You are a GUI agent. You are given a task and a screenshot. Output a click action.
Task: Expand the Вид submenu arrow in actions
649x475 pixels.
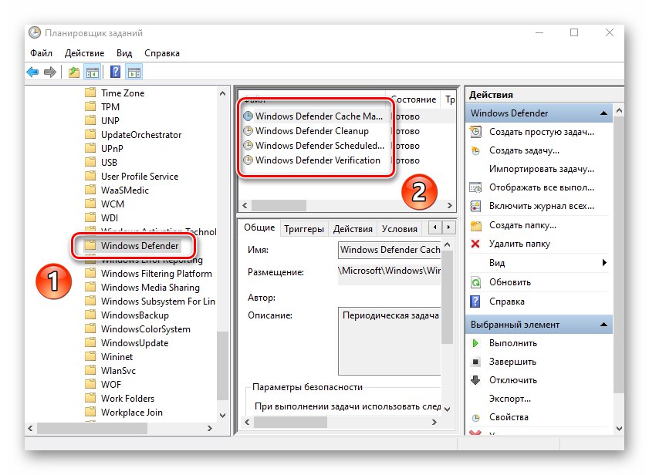point(604,263)
